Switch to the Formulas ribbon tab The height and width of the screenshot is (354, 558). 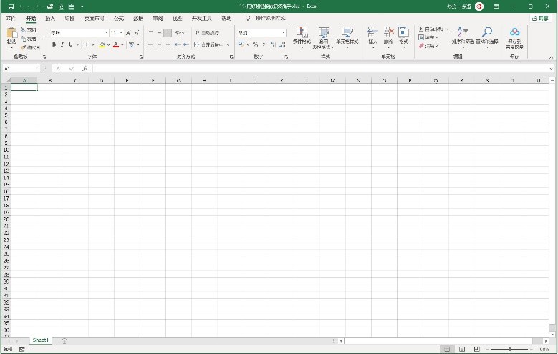(119, 18)
